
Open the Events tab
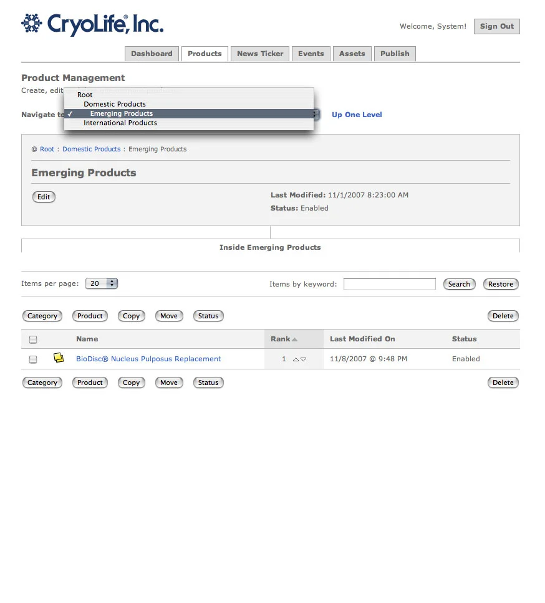coord(311,54)
